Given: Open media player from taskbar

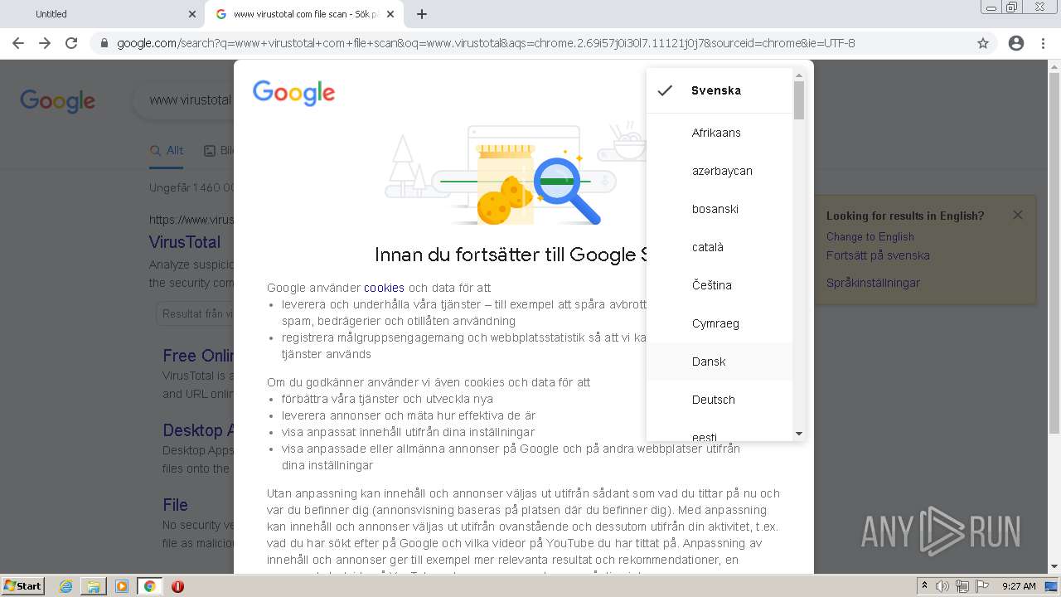Looking at the screenshot, I should (x=122, y=586).
